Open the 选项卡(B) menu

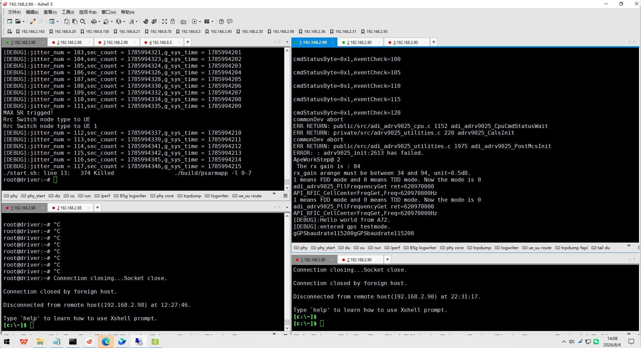[x=88, y=12]
